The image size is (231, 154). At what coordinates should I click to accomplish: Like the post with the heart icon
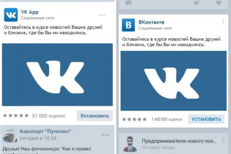pos(219,3)
